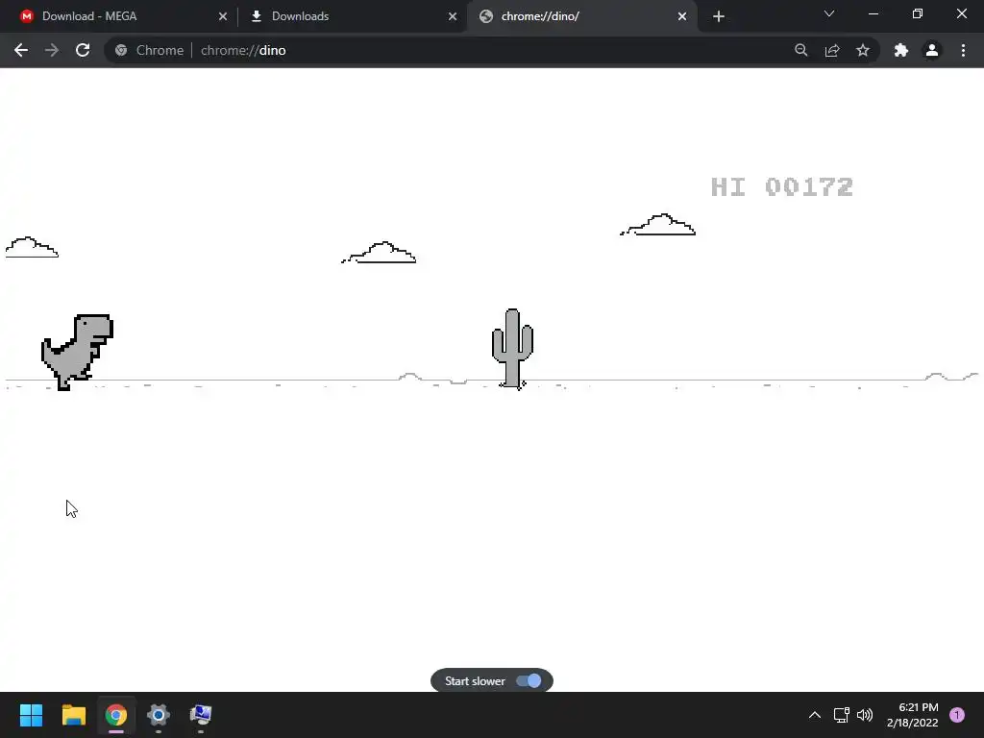Click the T-Rex dinosaur character

click(x=77, y=352)
